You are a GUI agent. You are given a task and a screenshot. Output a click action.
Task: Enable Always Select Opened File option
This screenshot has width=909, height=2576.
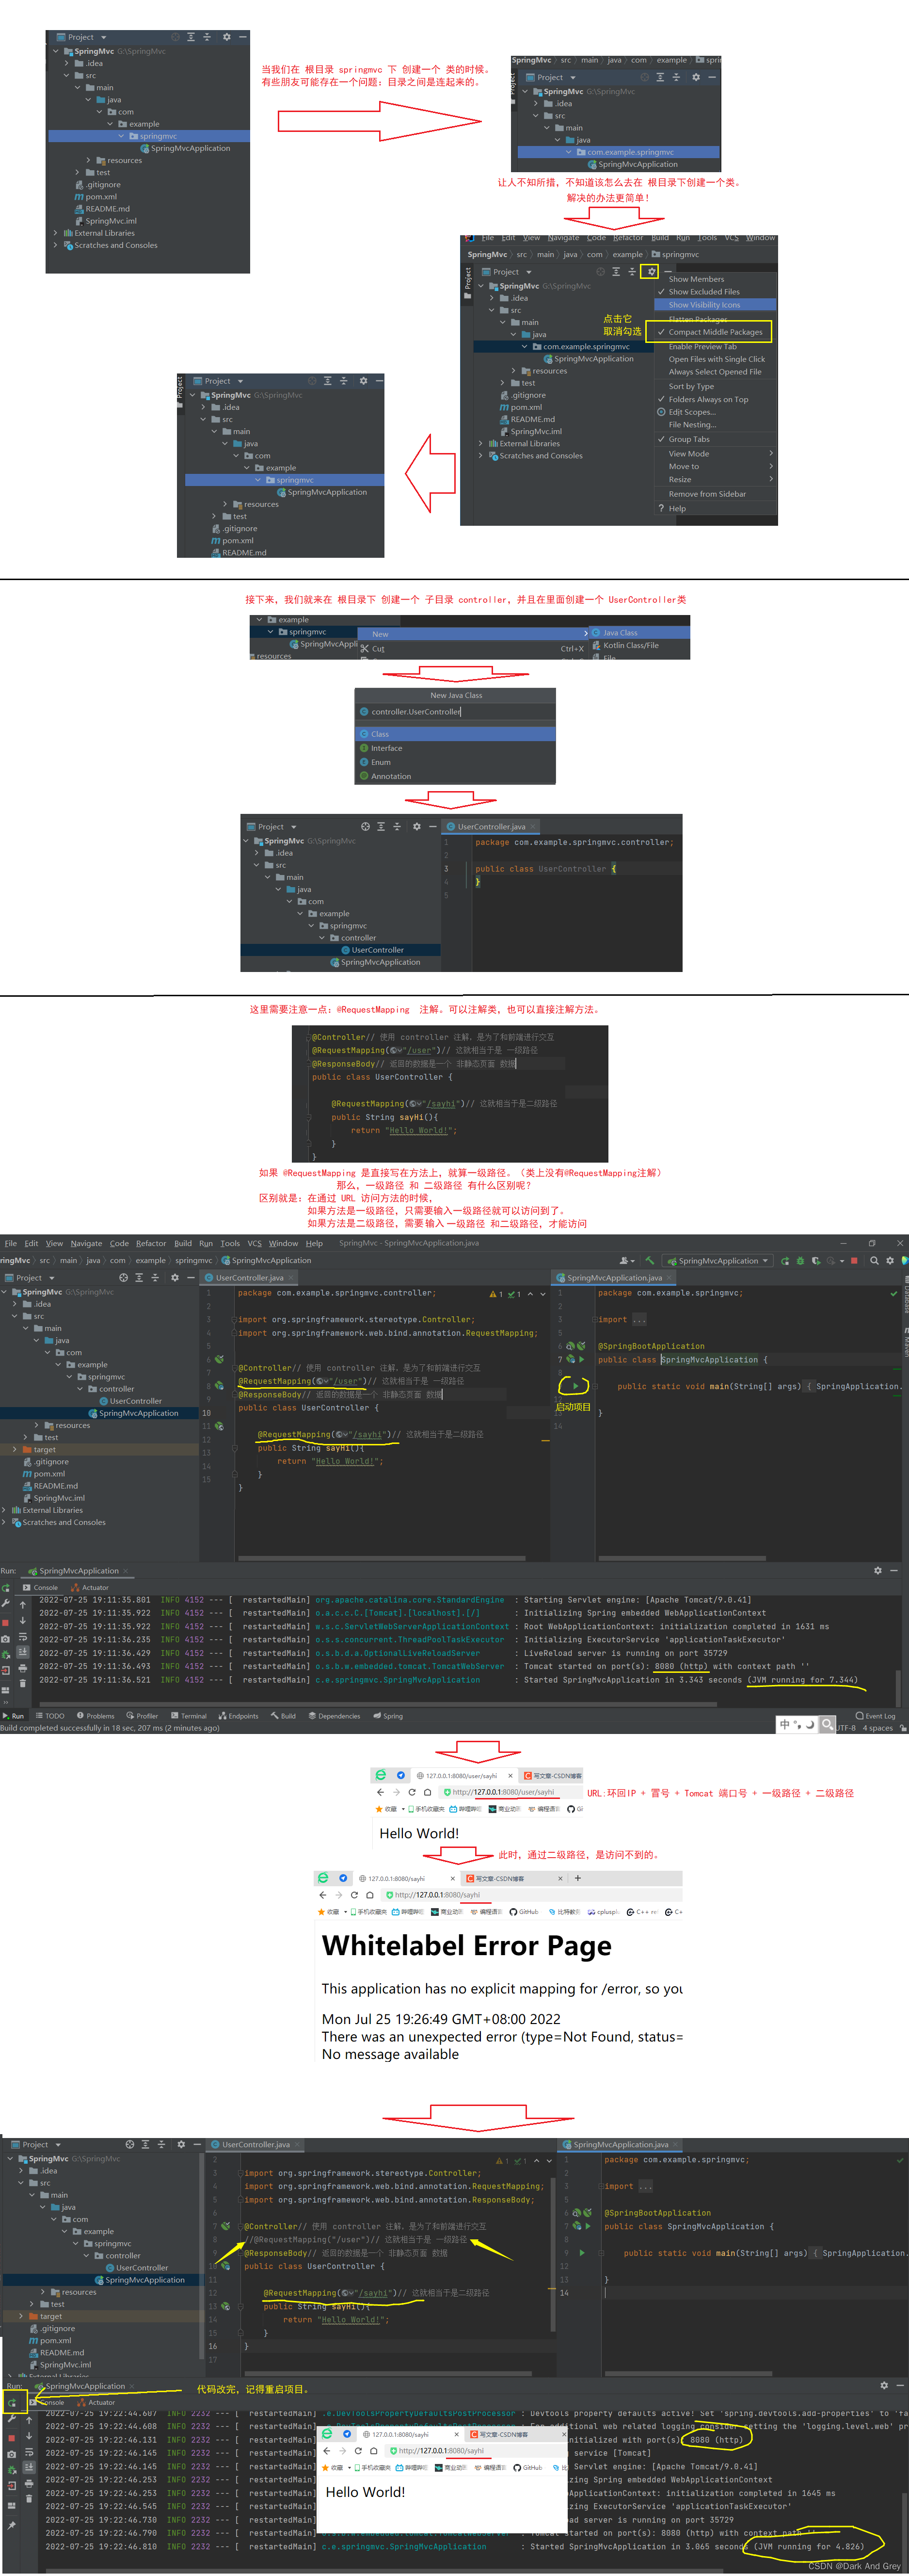pyautogui.click(x=716, y=372)
